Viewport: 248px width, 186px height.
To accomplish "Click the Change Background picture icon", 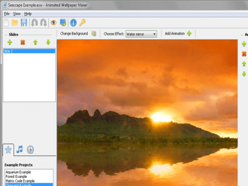I will [94, 34].
